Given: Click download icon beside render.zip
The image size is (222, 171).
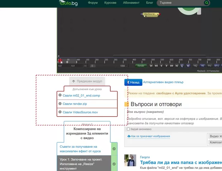Looking at the screenshot, I should click(60, 104).
